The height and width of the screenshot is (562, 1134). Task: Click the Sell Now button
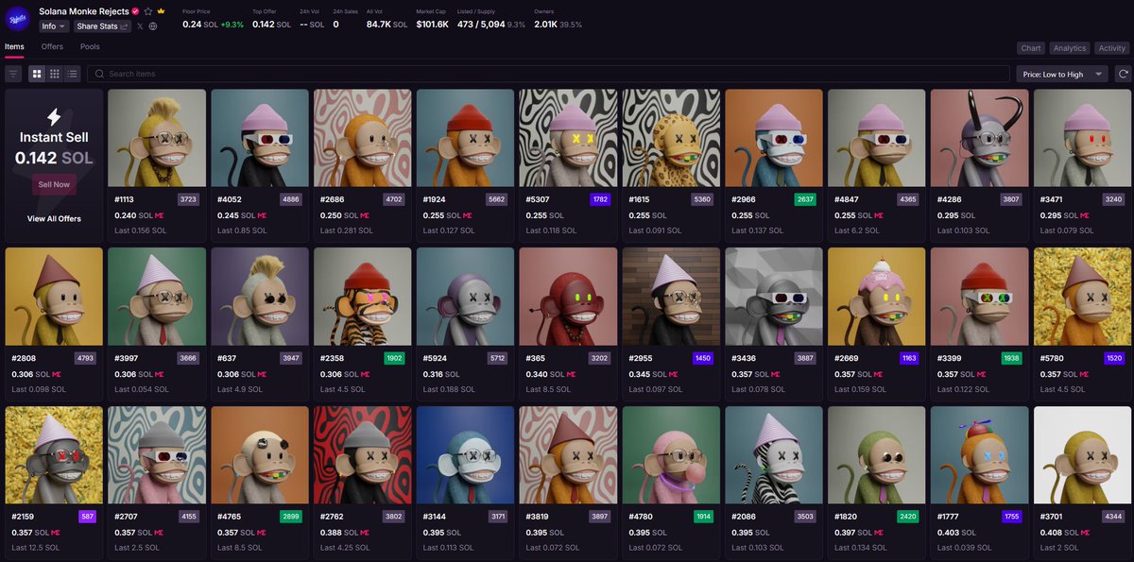coord(54,184)
